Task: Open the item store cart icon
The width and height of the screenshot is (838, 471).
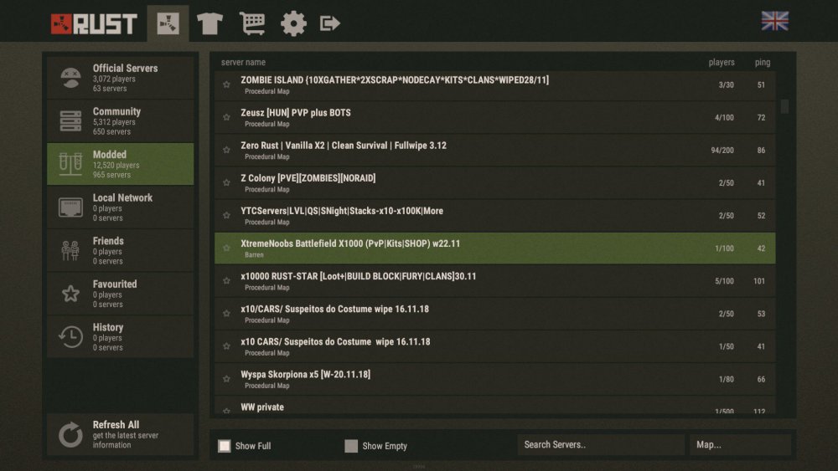Action: 251,23
